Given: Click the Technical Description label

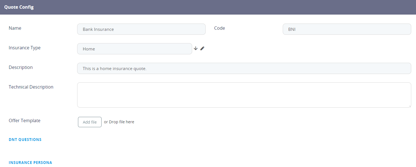Looking at the screenshot, I should (x=31, y=87).
